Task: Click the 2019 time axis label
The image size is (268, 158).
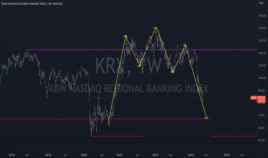Action: pos(48,155)
